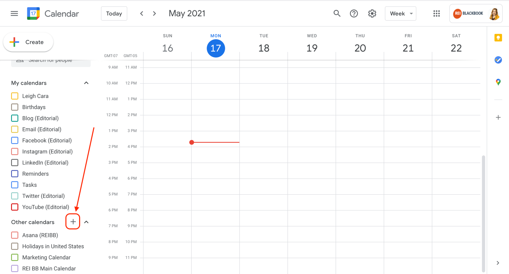
Task: Select Monday May 17 date tab
Action: click(x=215, y=48)
